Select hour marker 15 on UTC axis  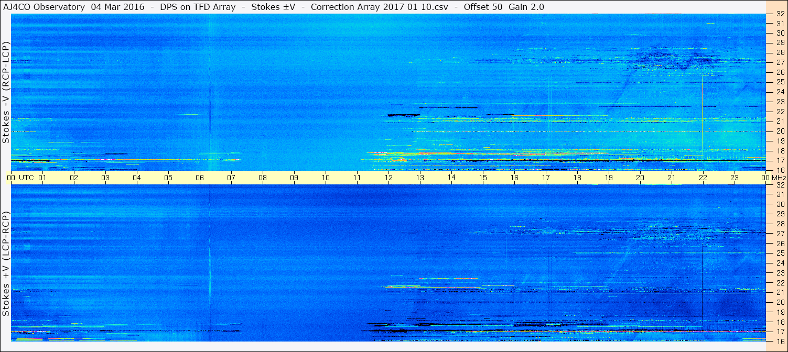coord(483,178)
